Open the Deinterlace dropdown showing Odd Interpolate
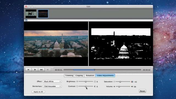The width and height of the screenshot is (176, 99). point(52,86)
